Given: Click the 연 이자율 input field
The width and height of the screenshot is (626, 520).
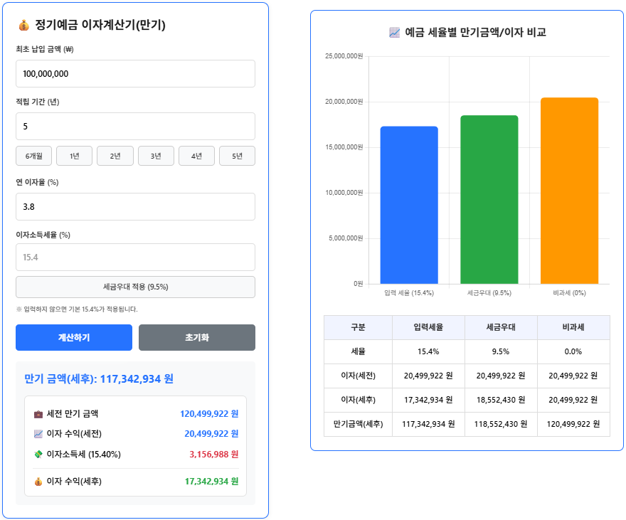Looking at the screenshot, I should 135,206.
